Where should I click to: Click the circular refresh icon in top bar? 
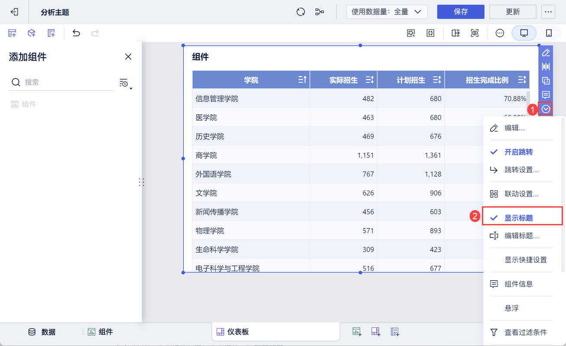point(301,12)
